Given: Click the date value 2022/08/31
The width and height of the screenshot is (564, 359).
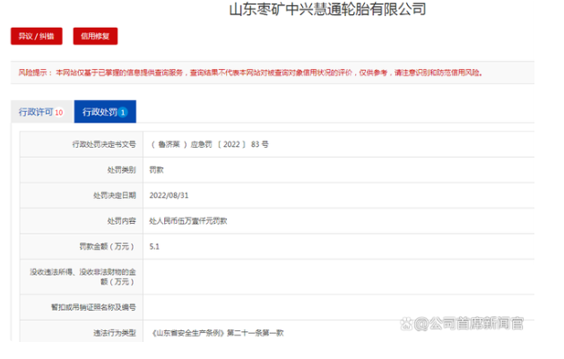Looking at the screenshot, I should coord(169,195).
